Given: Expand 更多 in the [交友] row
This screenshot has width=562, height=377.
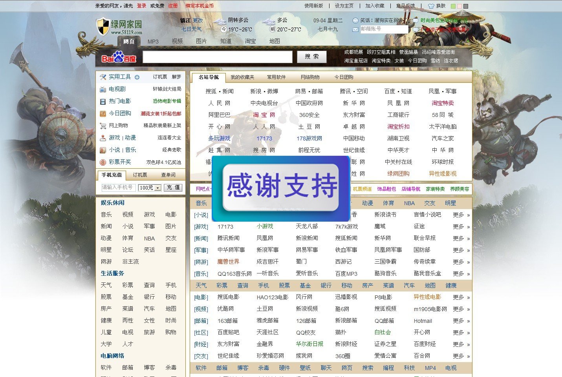Looking at the screenshot, I should (x=461, y=356).
